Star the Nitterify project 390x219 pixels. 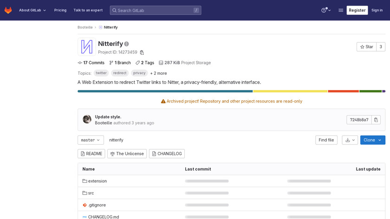(366, 47)
